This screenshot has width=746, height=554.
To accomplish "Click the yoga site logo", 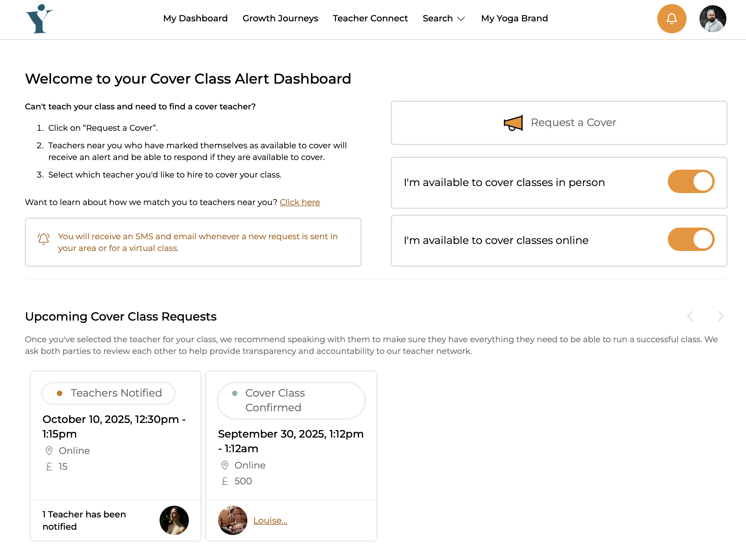I will pos(39,19).
